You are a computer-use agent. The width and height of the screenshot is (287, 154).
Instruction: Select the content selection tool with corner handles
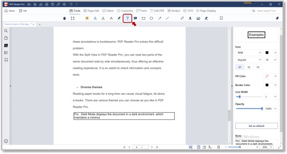tap(73, 18)
